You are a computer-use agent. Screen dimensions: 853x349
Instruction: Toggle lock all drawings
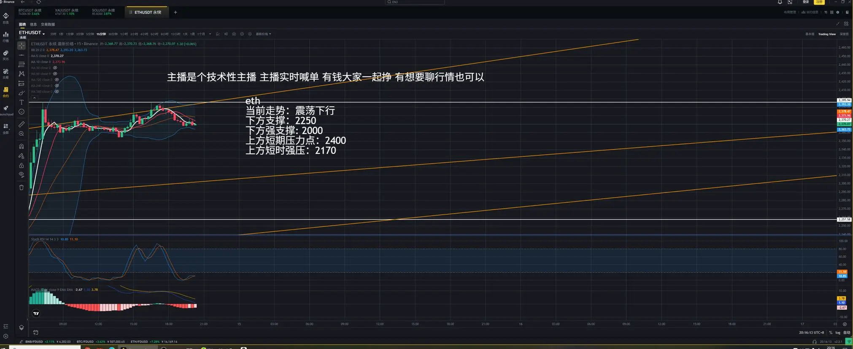click(22, 165)
